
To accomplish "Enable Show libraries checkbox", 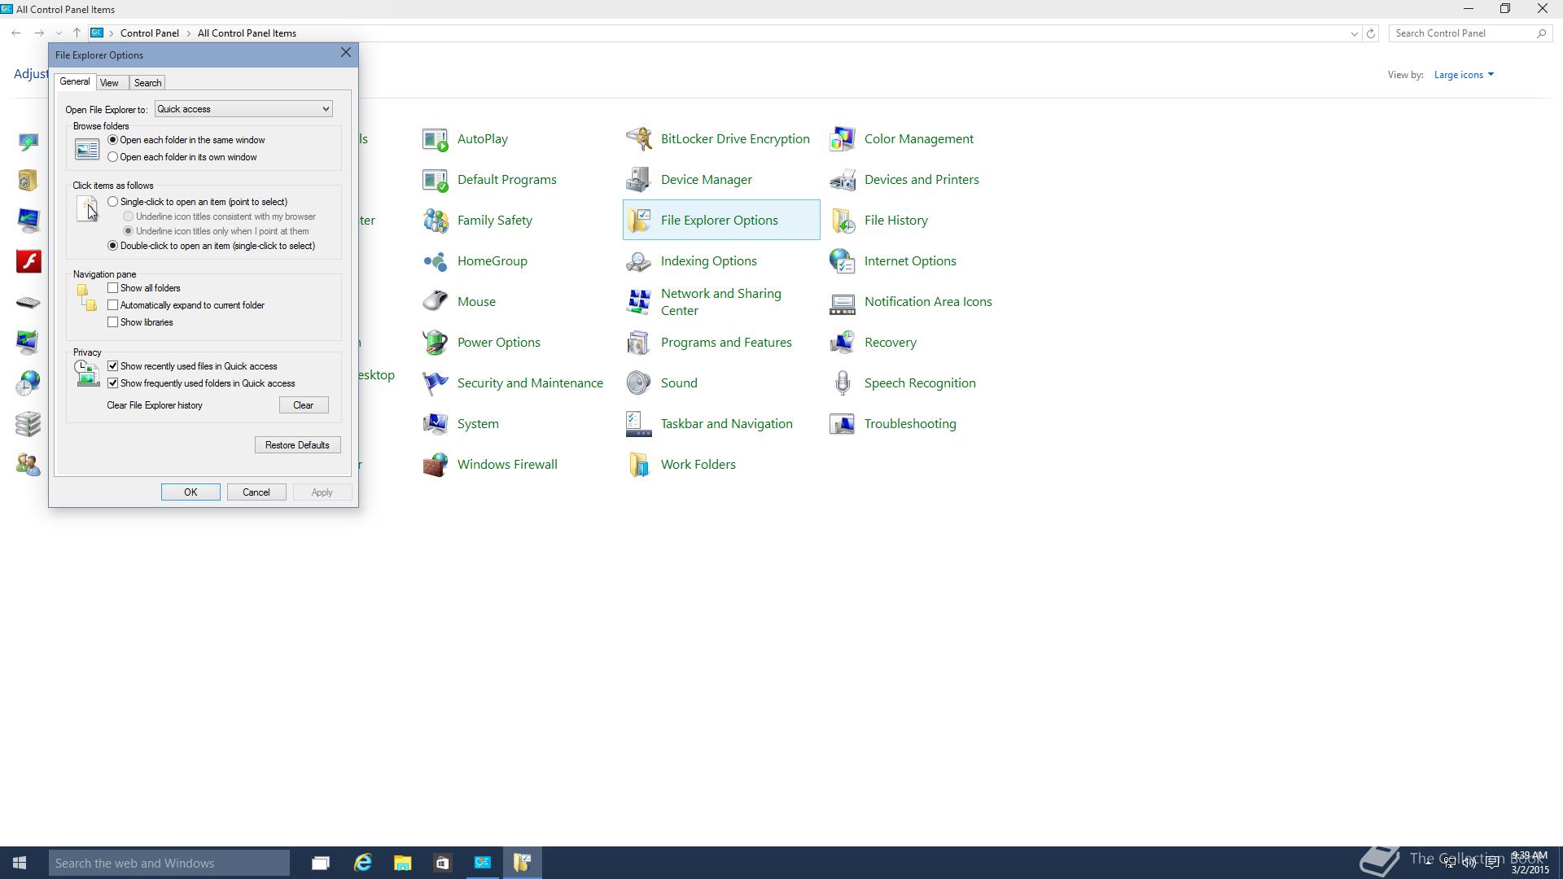I will pos(113,322).
